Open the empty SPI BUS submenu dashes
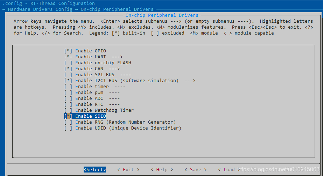Viewport: 323px width, 176px height. coord(125,75)
